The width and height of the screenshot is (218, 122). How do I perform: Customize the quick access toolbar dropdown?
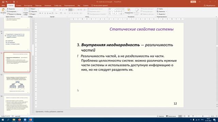pyautogui.click(x=17, y=2)
